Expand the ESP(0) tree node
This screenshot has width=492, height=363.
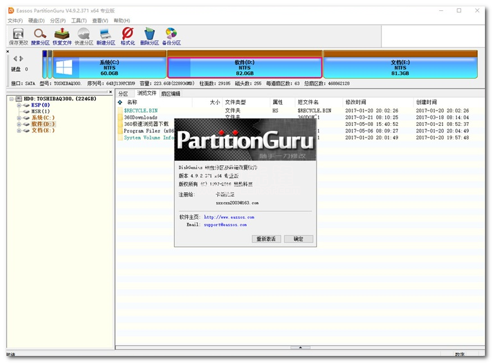[19, 105]
